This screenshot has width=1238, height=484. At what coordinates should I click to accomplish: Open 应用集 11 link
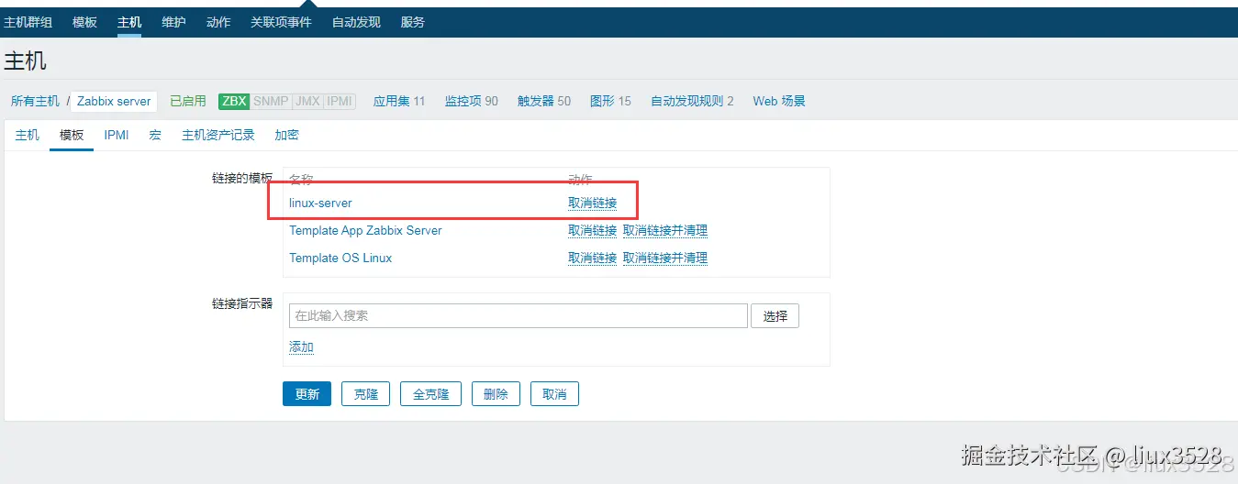399,101
